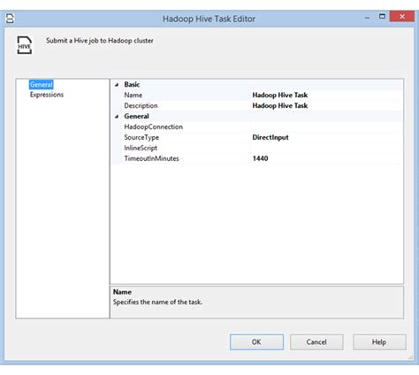Image resolution: width=419 pixels, height=375 pixels.
Task: Click 'Submit a Hive job to Hadoop cluster'
Action: (100, 41)
